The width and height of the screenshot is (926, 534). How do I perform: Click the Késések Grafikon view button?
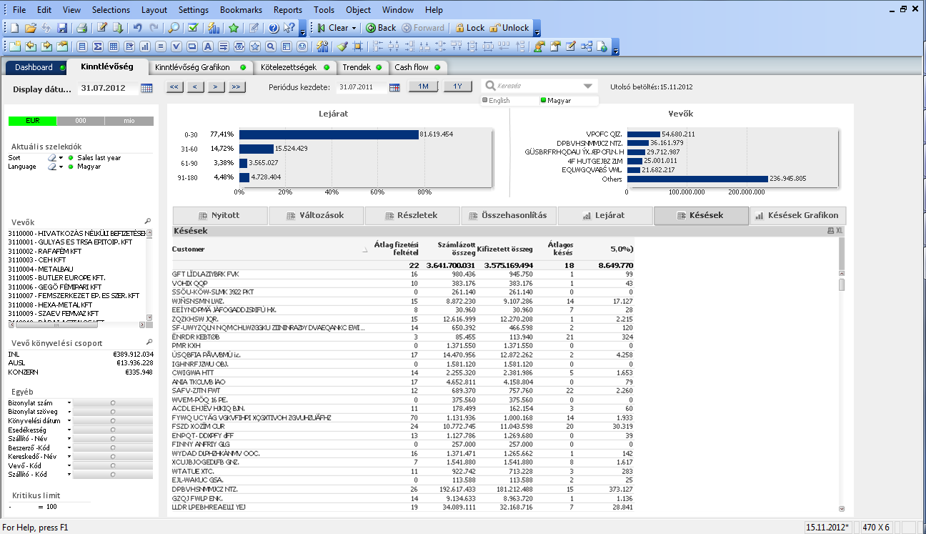(x=798, y=215)
